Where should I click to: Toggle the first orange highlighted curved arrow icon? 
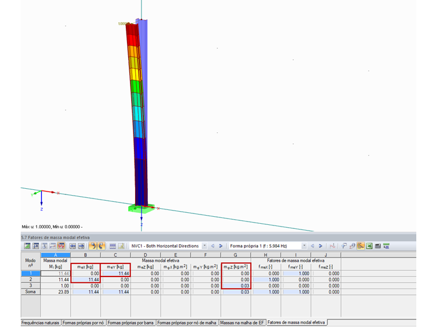coord(93,246)
